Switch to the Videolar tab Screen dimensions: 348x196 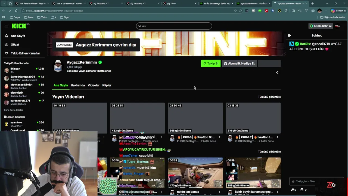(94, 85)
